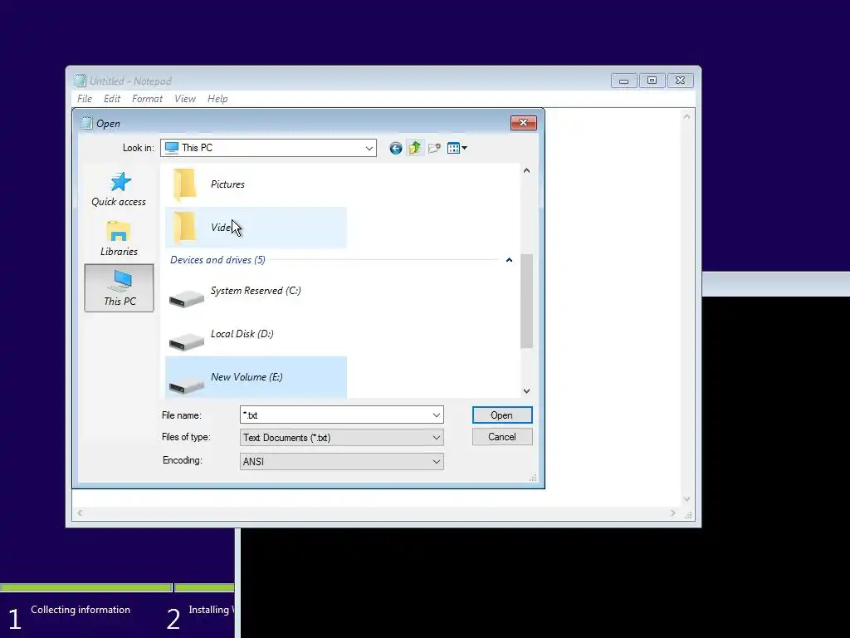Select Quick access in the places bar
850x638 pixels.
[119, 189]
